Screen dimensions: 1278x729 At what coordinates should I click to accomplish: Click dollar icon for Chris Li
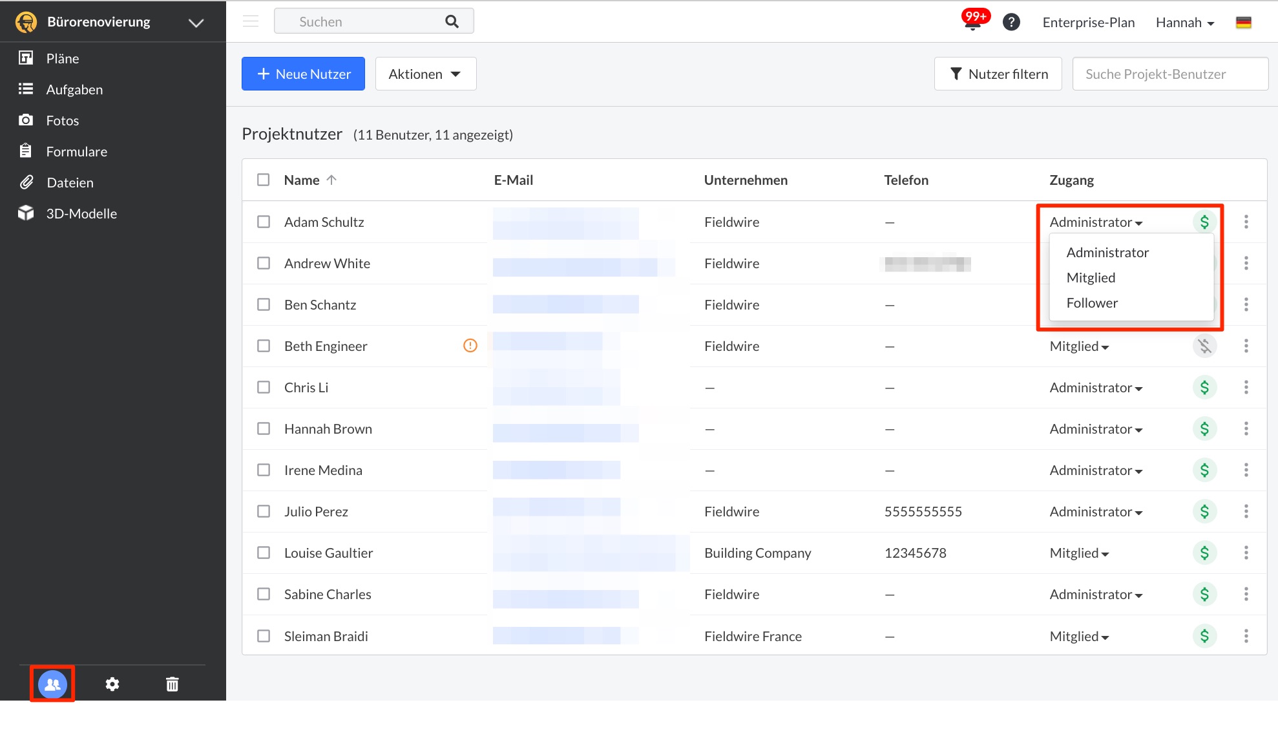click(x=1204, y=387)
